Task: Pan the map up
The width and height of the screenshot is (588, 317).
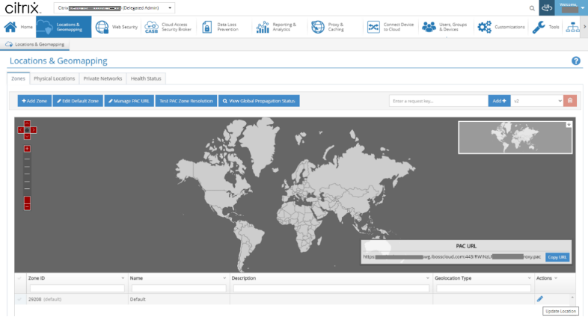Action: coord(27,123)
